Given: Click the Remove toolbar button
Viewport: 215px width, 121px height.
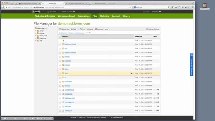Looking at the screenshot, I should click(99, 29).
